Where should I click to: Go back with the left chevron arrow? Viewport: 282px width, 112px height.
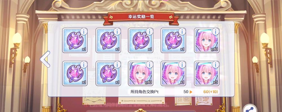(45, 59)
